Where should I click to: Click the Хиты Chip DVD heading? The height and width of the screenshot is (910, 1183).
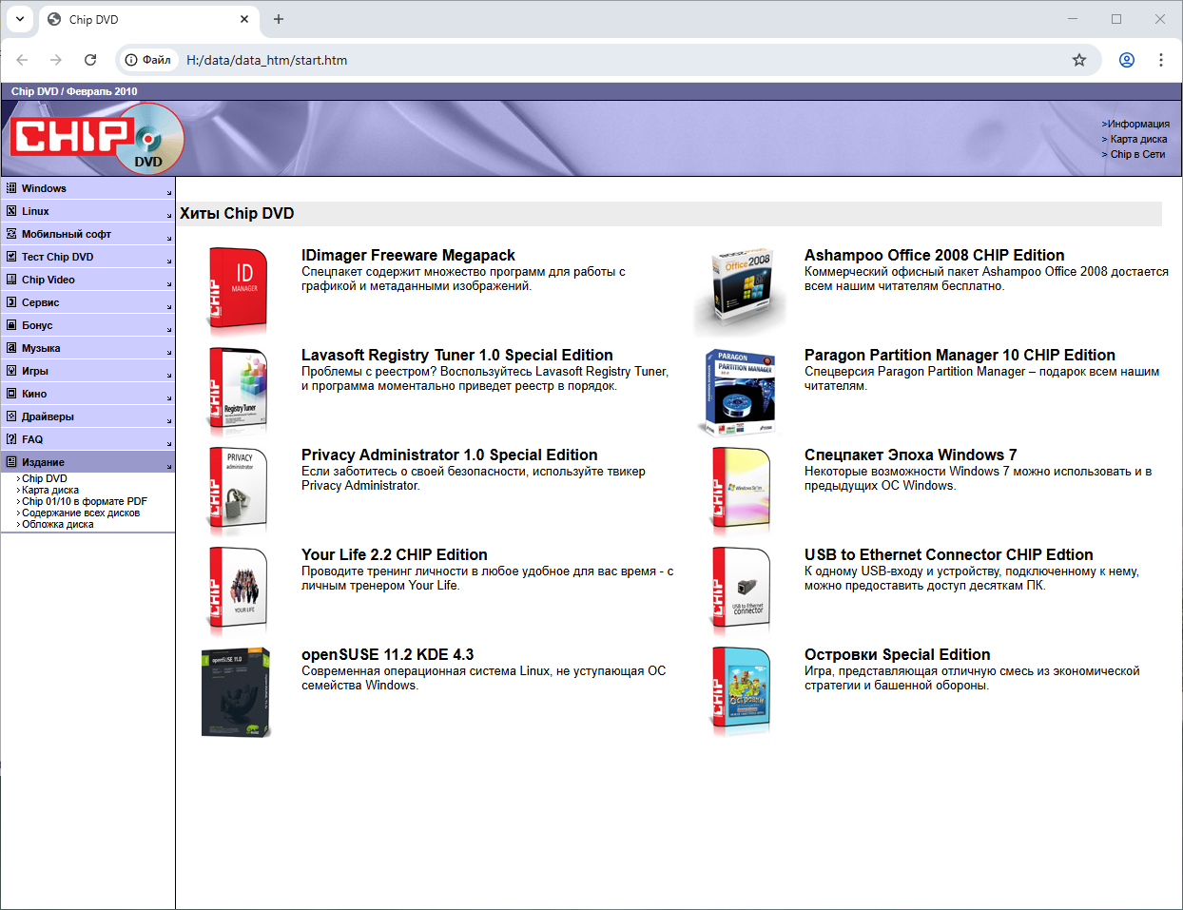(237, 213)
